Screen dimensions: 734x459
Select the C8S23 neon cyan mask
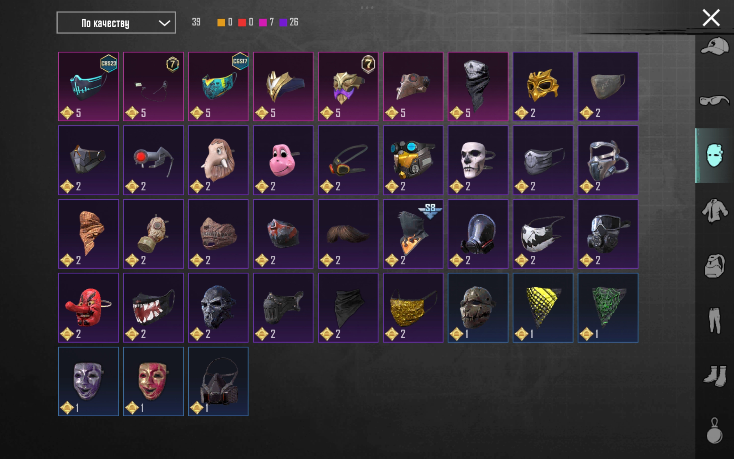coord(89,86)
